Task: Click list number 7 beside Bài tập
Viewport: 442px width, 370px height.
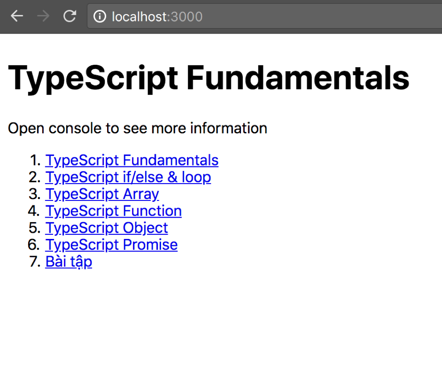Action: tap(35, 262)
